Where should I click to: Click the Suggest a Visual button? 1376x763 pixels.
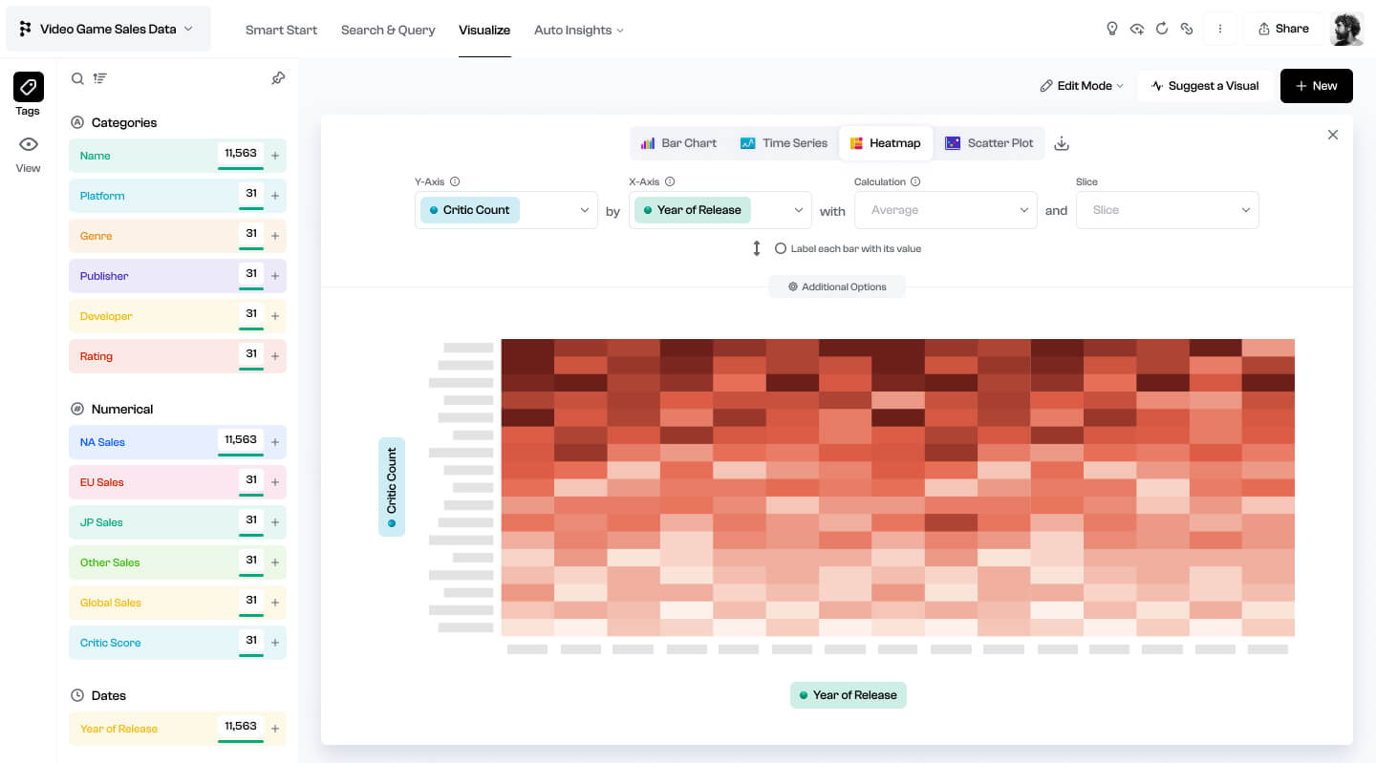click(x=1207, y=85)
